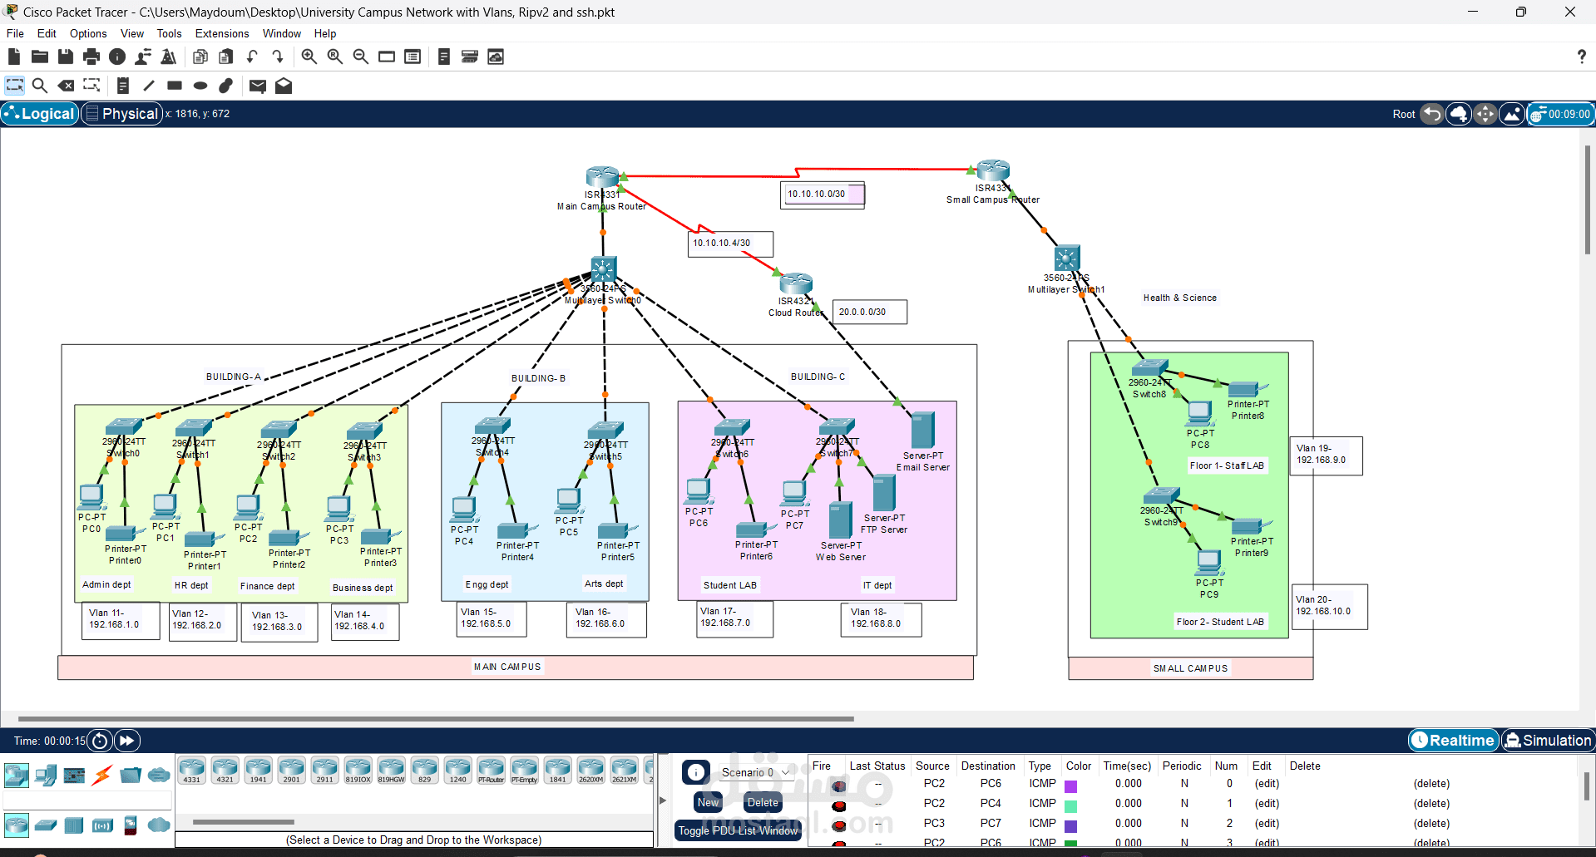
Task: Click the Toggle PDU List Window button
Action: pyautogui.click(x=738, y=830)
